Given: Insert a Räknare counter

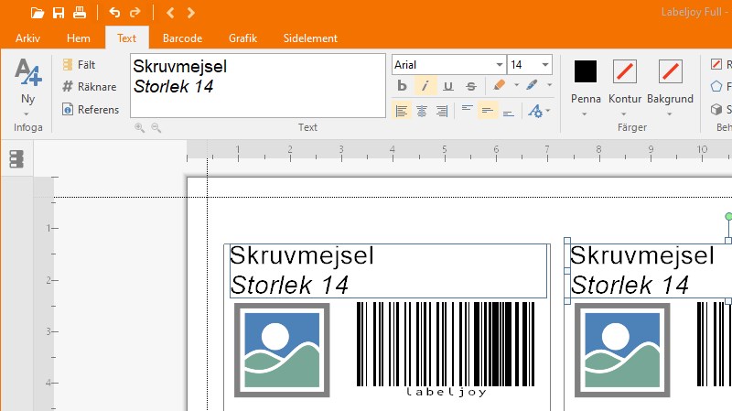Looking at the screenshot, I should point(89,86).
